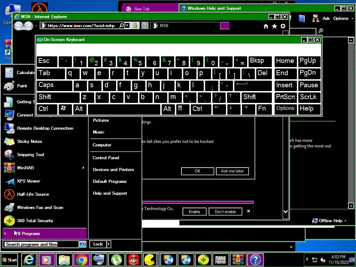356x267 pixels.
Task: Click the Don't enable button
Action: click(225, 212)
